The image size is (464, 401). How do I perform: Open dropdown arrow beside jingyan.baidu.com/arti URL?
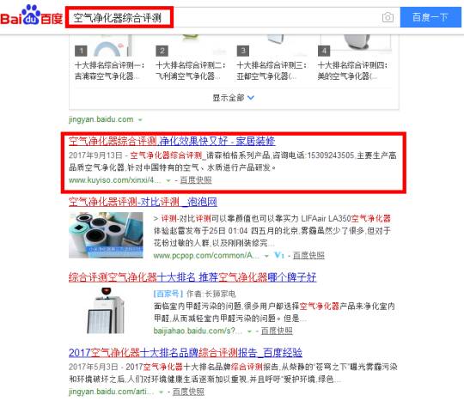(161, 392)
